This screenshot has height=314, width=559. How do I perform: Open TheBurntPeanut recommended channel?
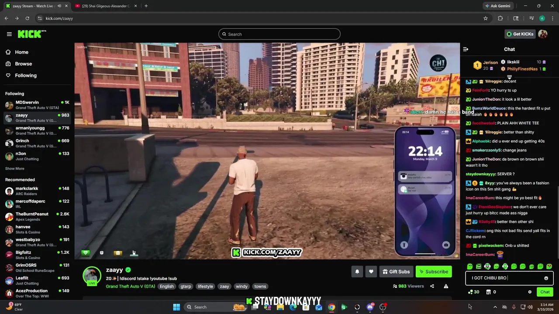click(x=37, y=217)
